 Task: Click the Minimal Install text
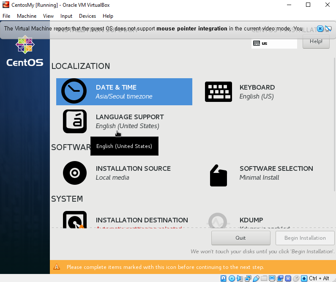259,178
